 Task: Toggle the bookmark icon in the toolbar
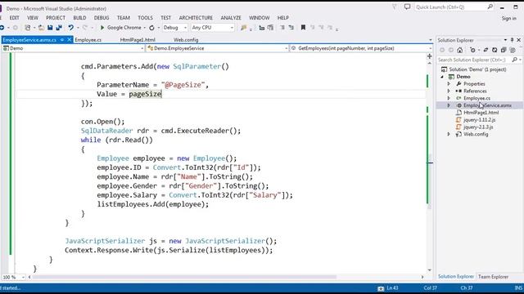(303, 28)
